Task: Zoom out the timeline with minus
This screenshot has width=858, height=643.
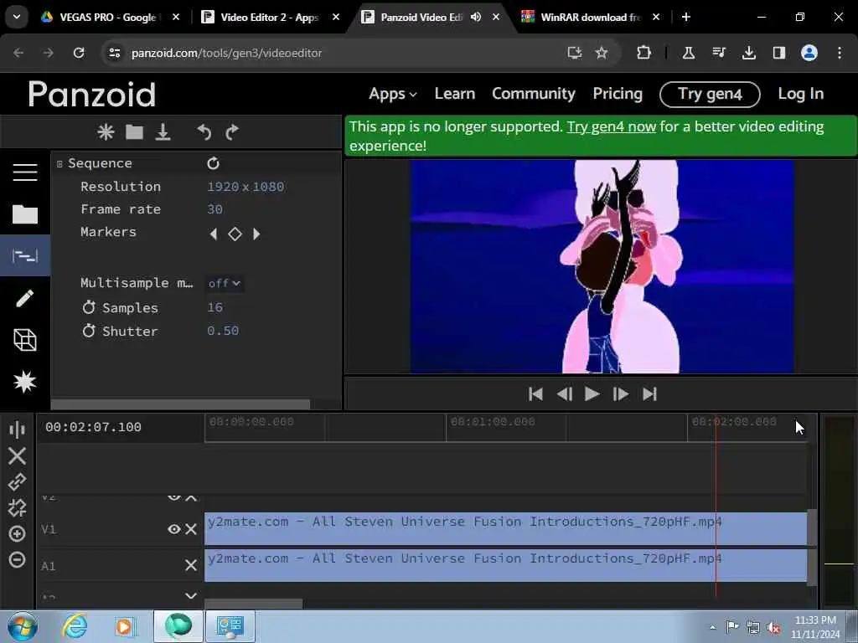Action: tap(17, 560)
